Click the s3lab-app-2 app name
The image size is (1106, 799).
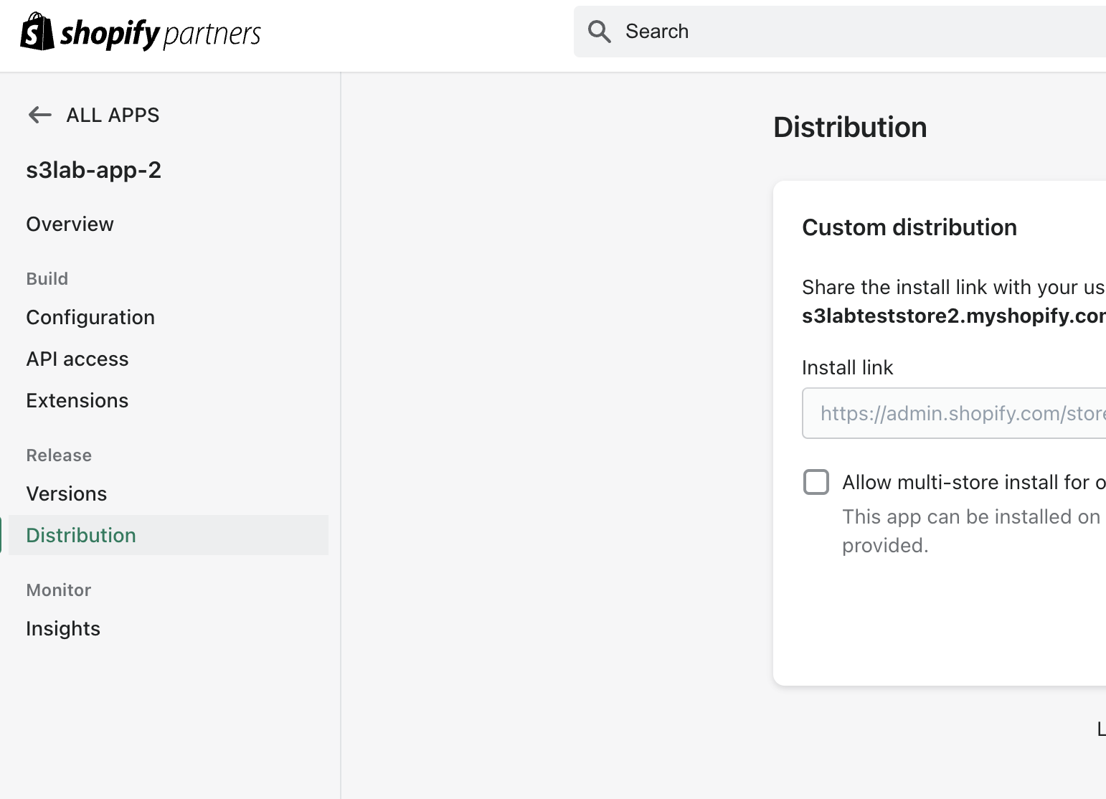click(x=94, y=170)
